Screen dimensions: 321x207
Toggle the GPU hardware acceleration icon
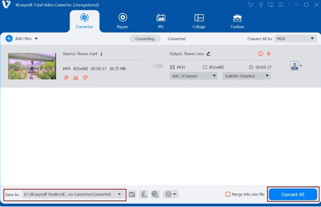(x=155, y=194)
